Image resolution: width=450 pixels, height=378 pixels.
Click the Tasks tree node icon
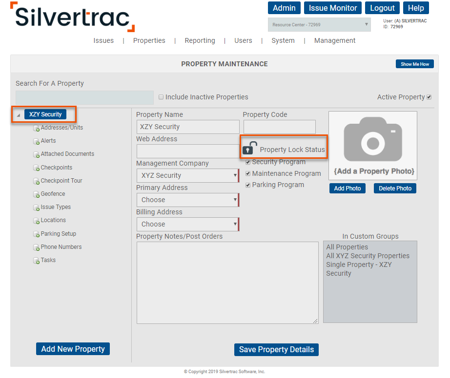(x=36, y=260)
